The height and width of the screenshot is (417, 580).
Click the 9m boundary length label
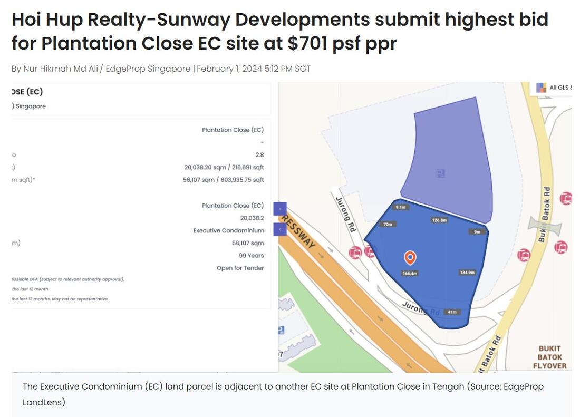(x=477, y=232)
